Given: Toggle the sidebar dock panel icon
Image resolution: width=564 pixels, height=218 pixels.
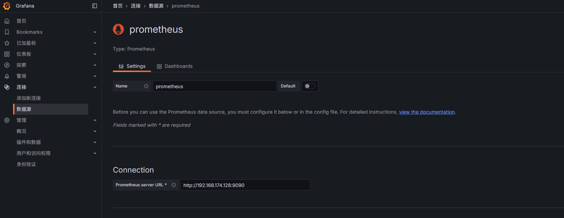Looking at the screenshot, I should (x=95, y=6).
